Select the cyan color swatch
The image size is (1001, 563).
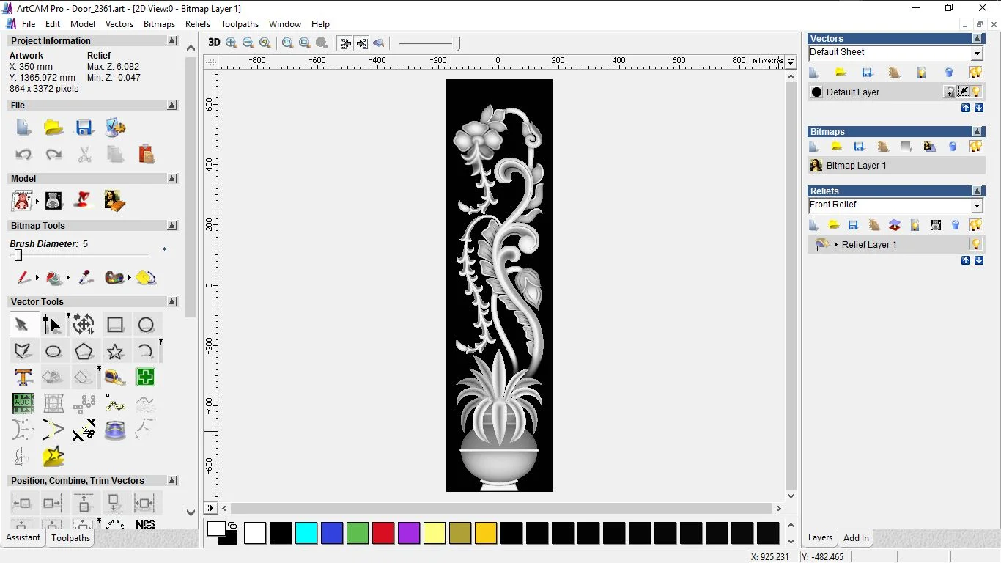point(306,533)
